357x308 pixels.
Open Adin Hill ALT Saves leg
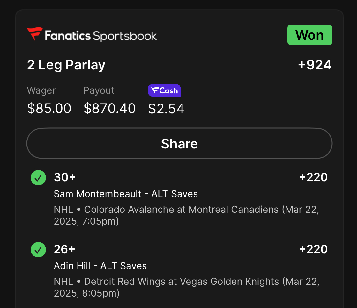tap(100, 266)
